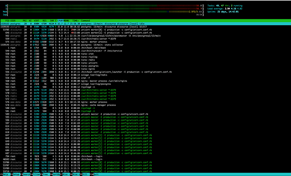Select the /bin/bash /sbin/boot row
The width and height of the screenshot is (291, 176).
pos(145,48)
